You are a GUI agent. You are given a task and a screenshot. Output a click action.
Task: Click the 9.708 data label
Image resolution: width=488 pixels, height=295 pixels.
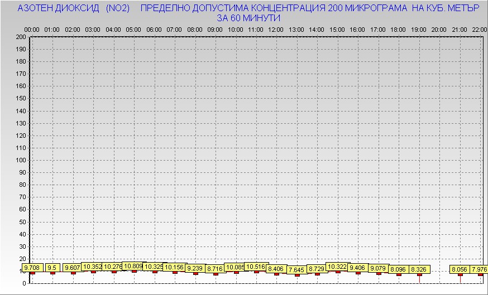coord(32,268)
